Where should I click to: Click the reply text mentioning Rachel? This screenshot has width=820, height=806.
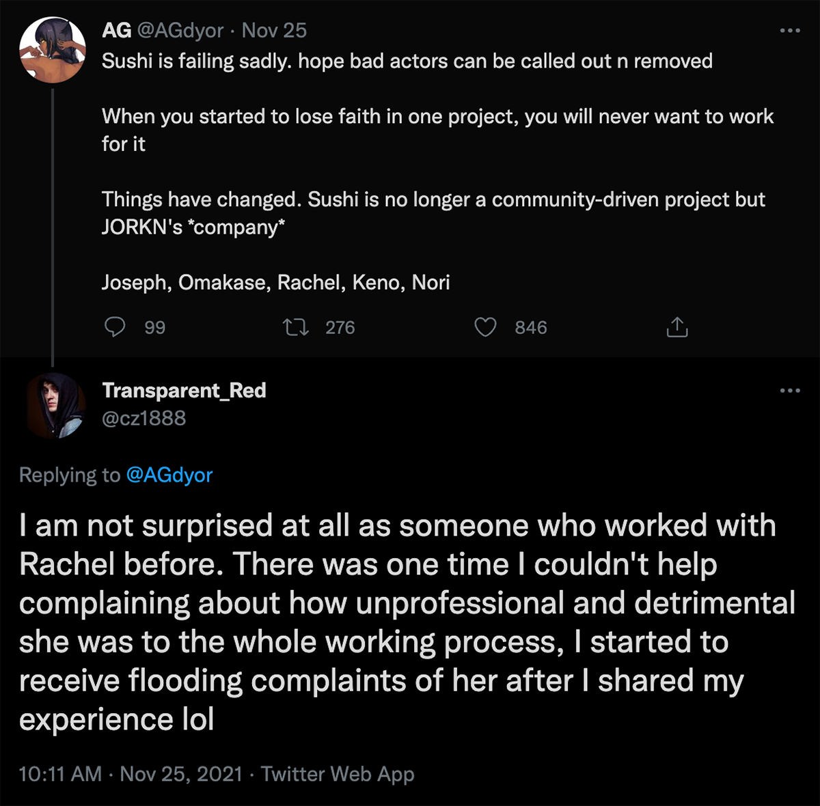(x=407, y=622)
